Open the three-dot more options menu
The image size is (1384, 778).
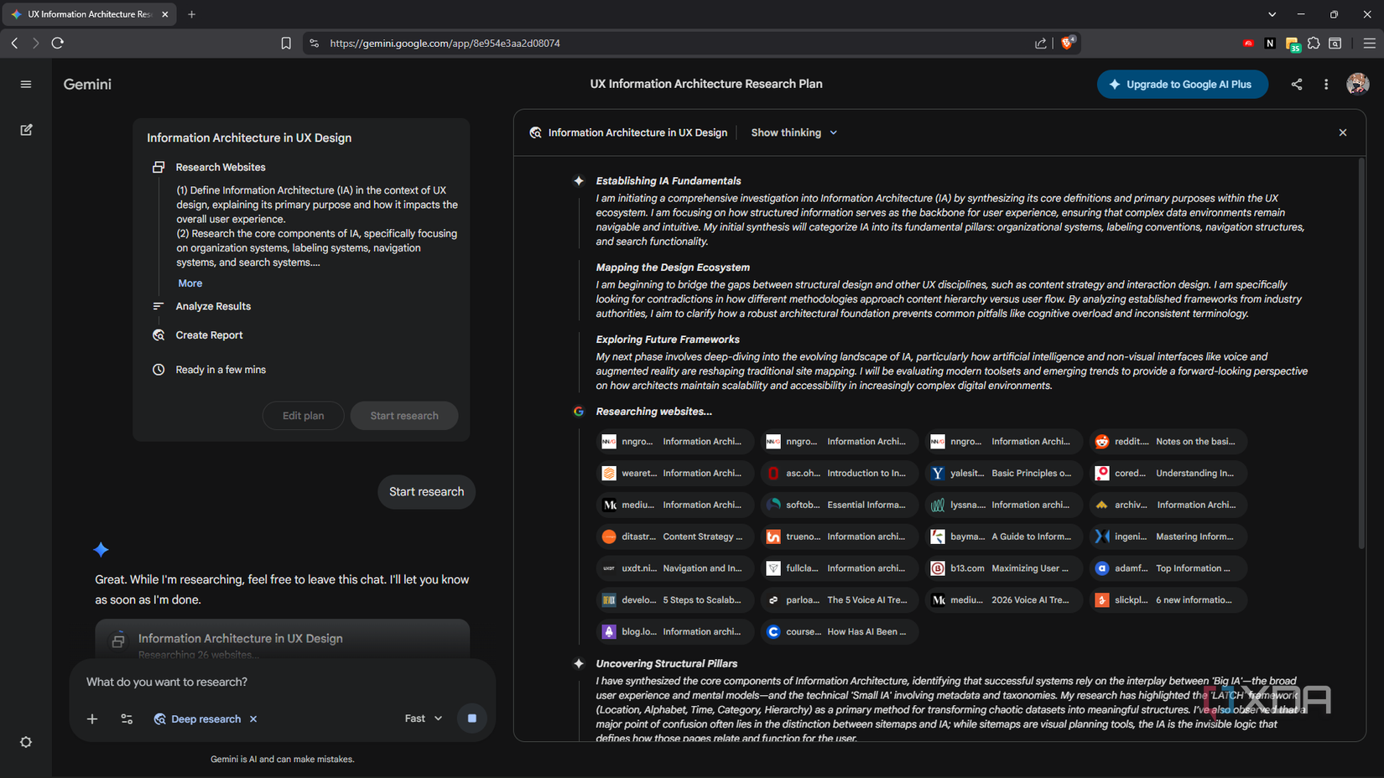pyautogui.click(x=1325, y=84)
